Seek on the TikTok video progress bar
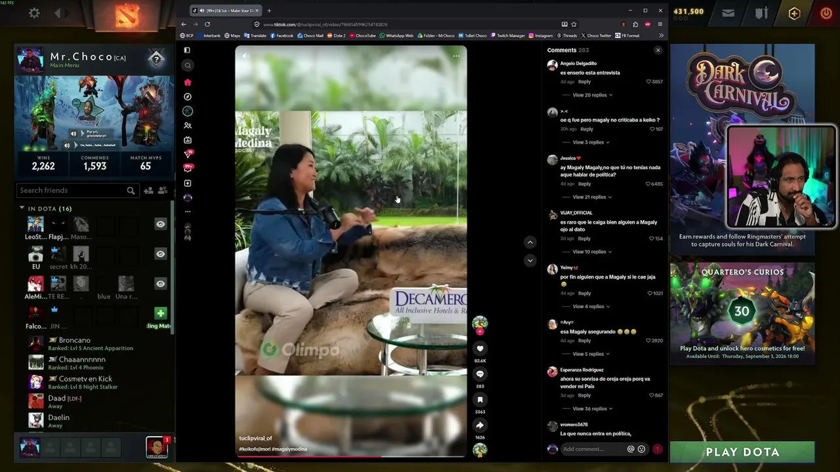The width and height of the screenshot is (840, 472). click(x=351, y=456)
